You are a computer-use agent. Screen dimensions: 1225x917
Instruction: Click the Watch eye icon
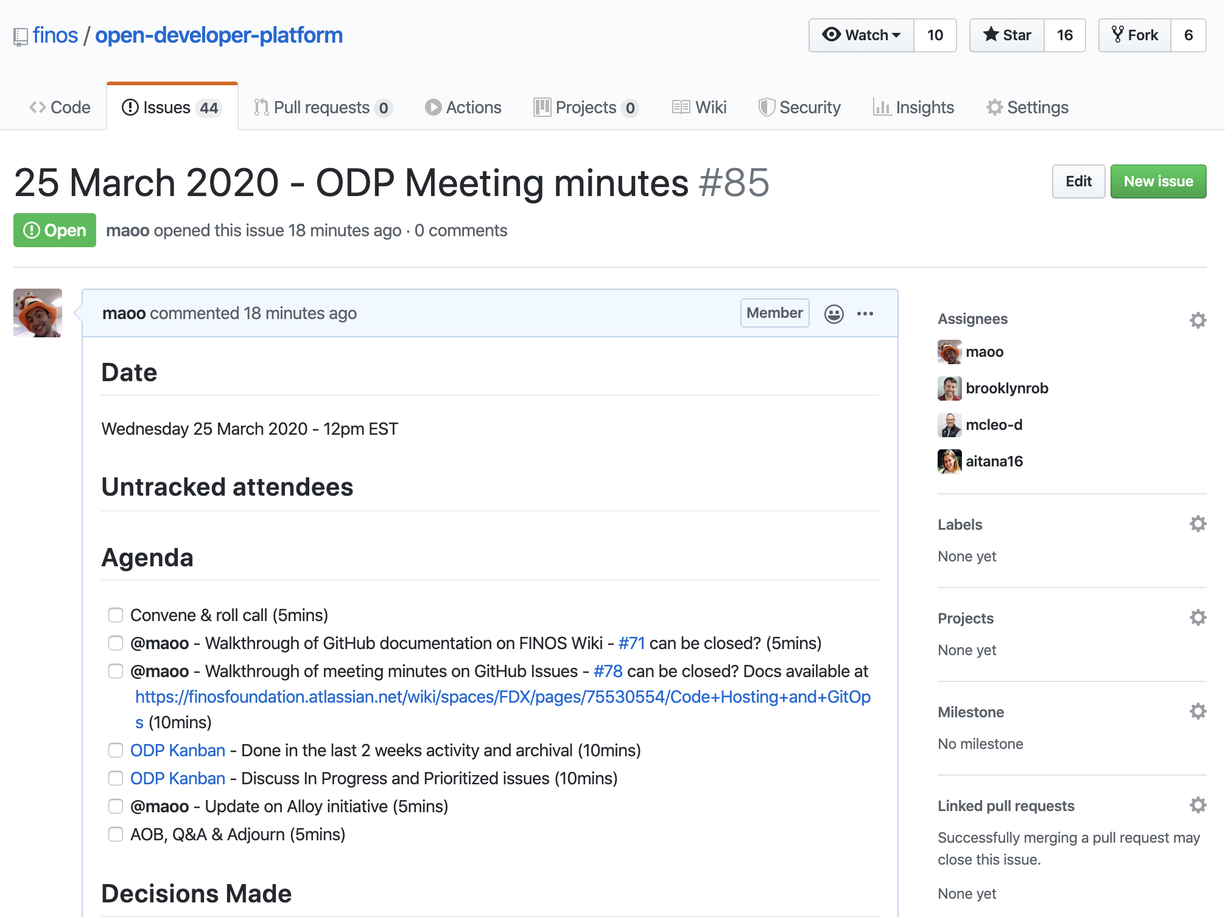point(829,35)
